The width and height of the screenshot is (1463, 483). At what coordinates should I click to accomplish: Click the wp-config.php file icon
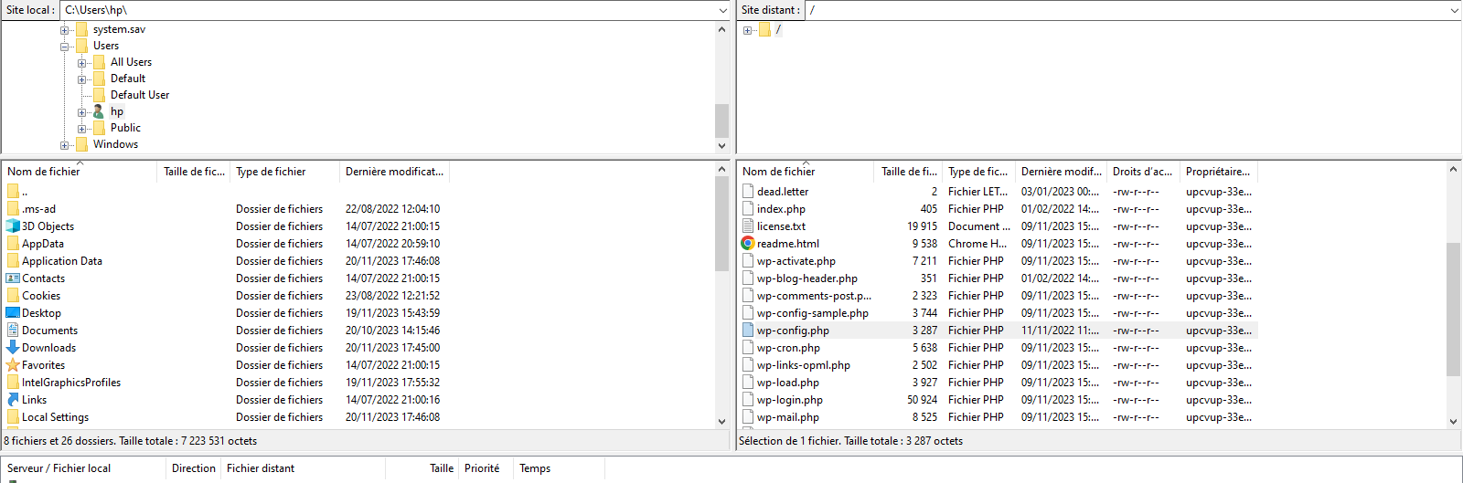[x=748, y=331]
